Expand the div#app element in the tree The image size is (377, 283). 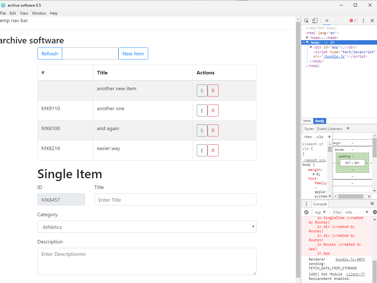(312, 47)
